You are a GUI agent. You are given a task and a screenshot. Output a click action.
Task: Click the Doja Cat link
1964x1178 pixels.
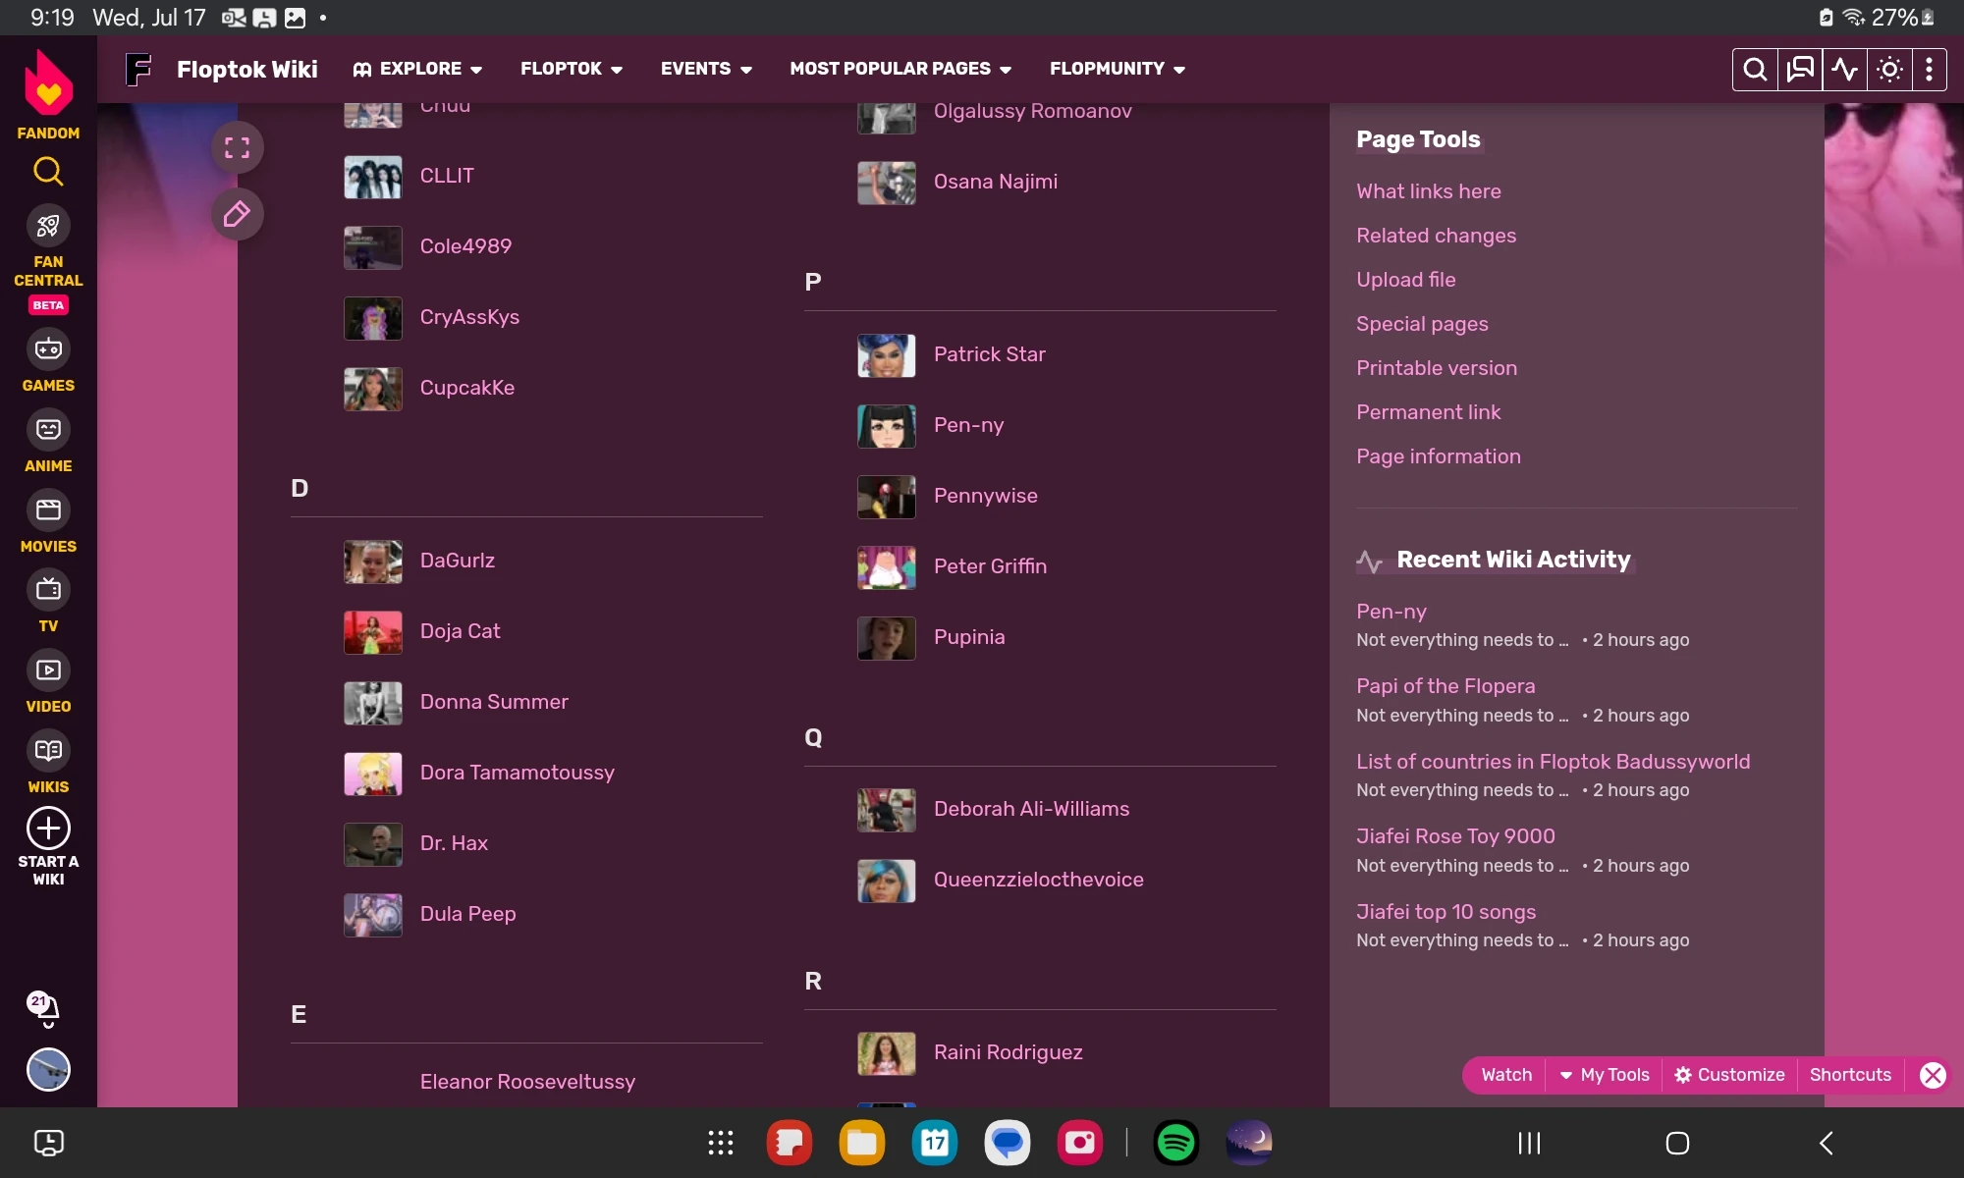460,631
